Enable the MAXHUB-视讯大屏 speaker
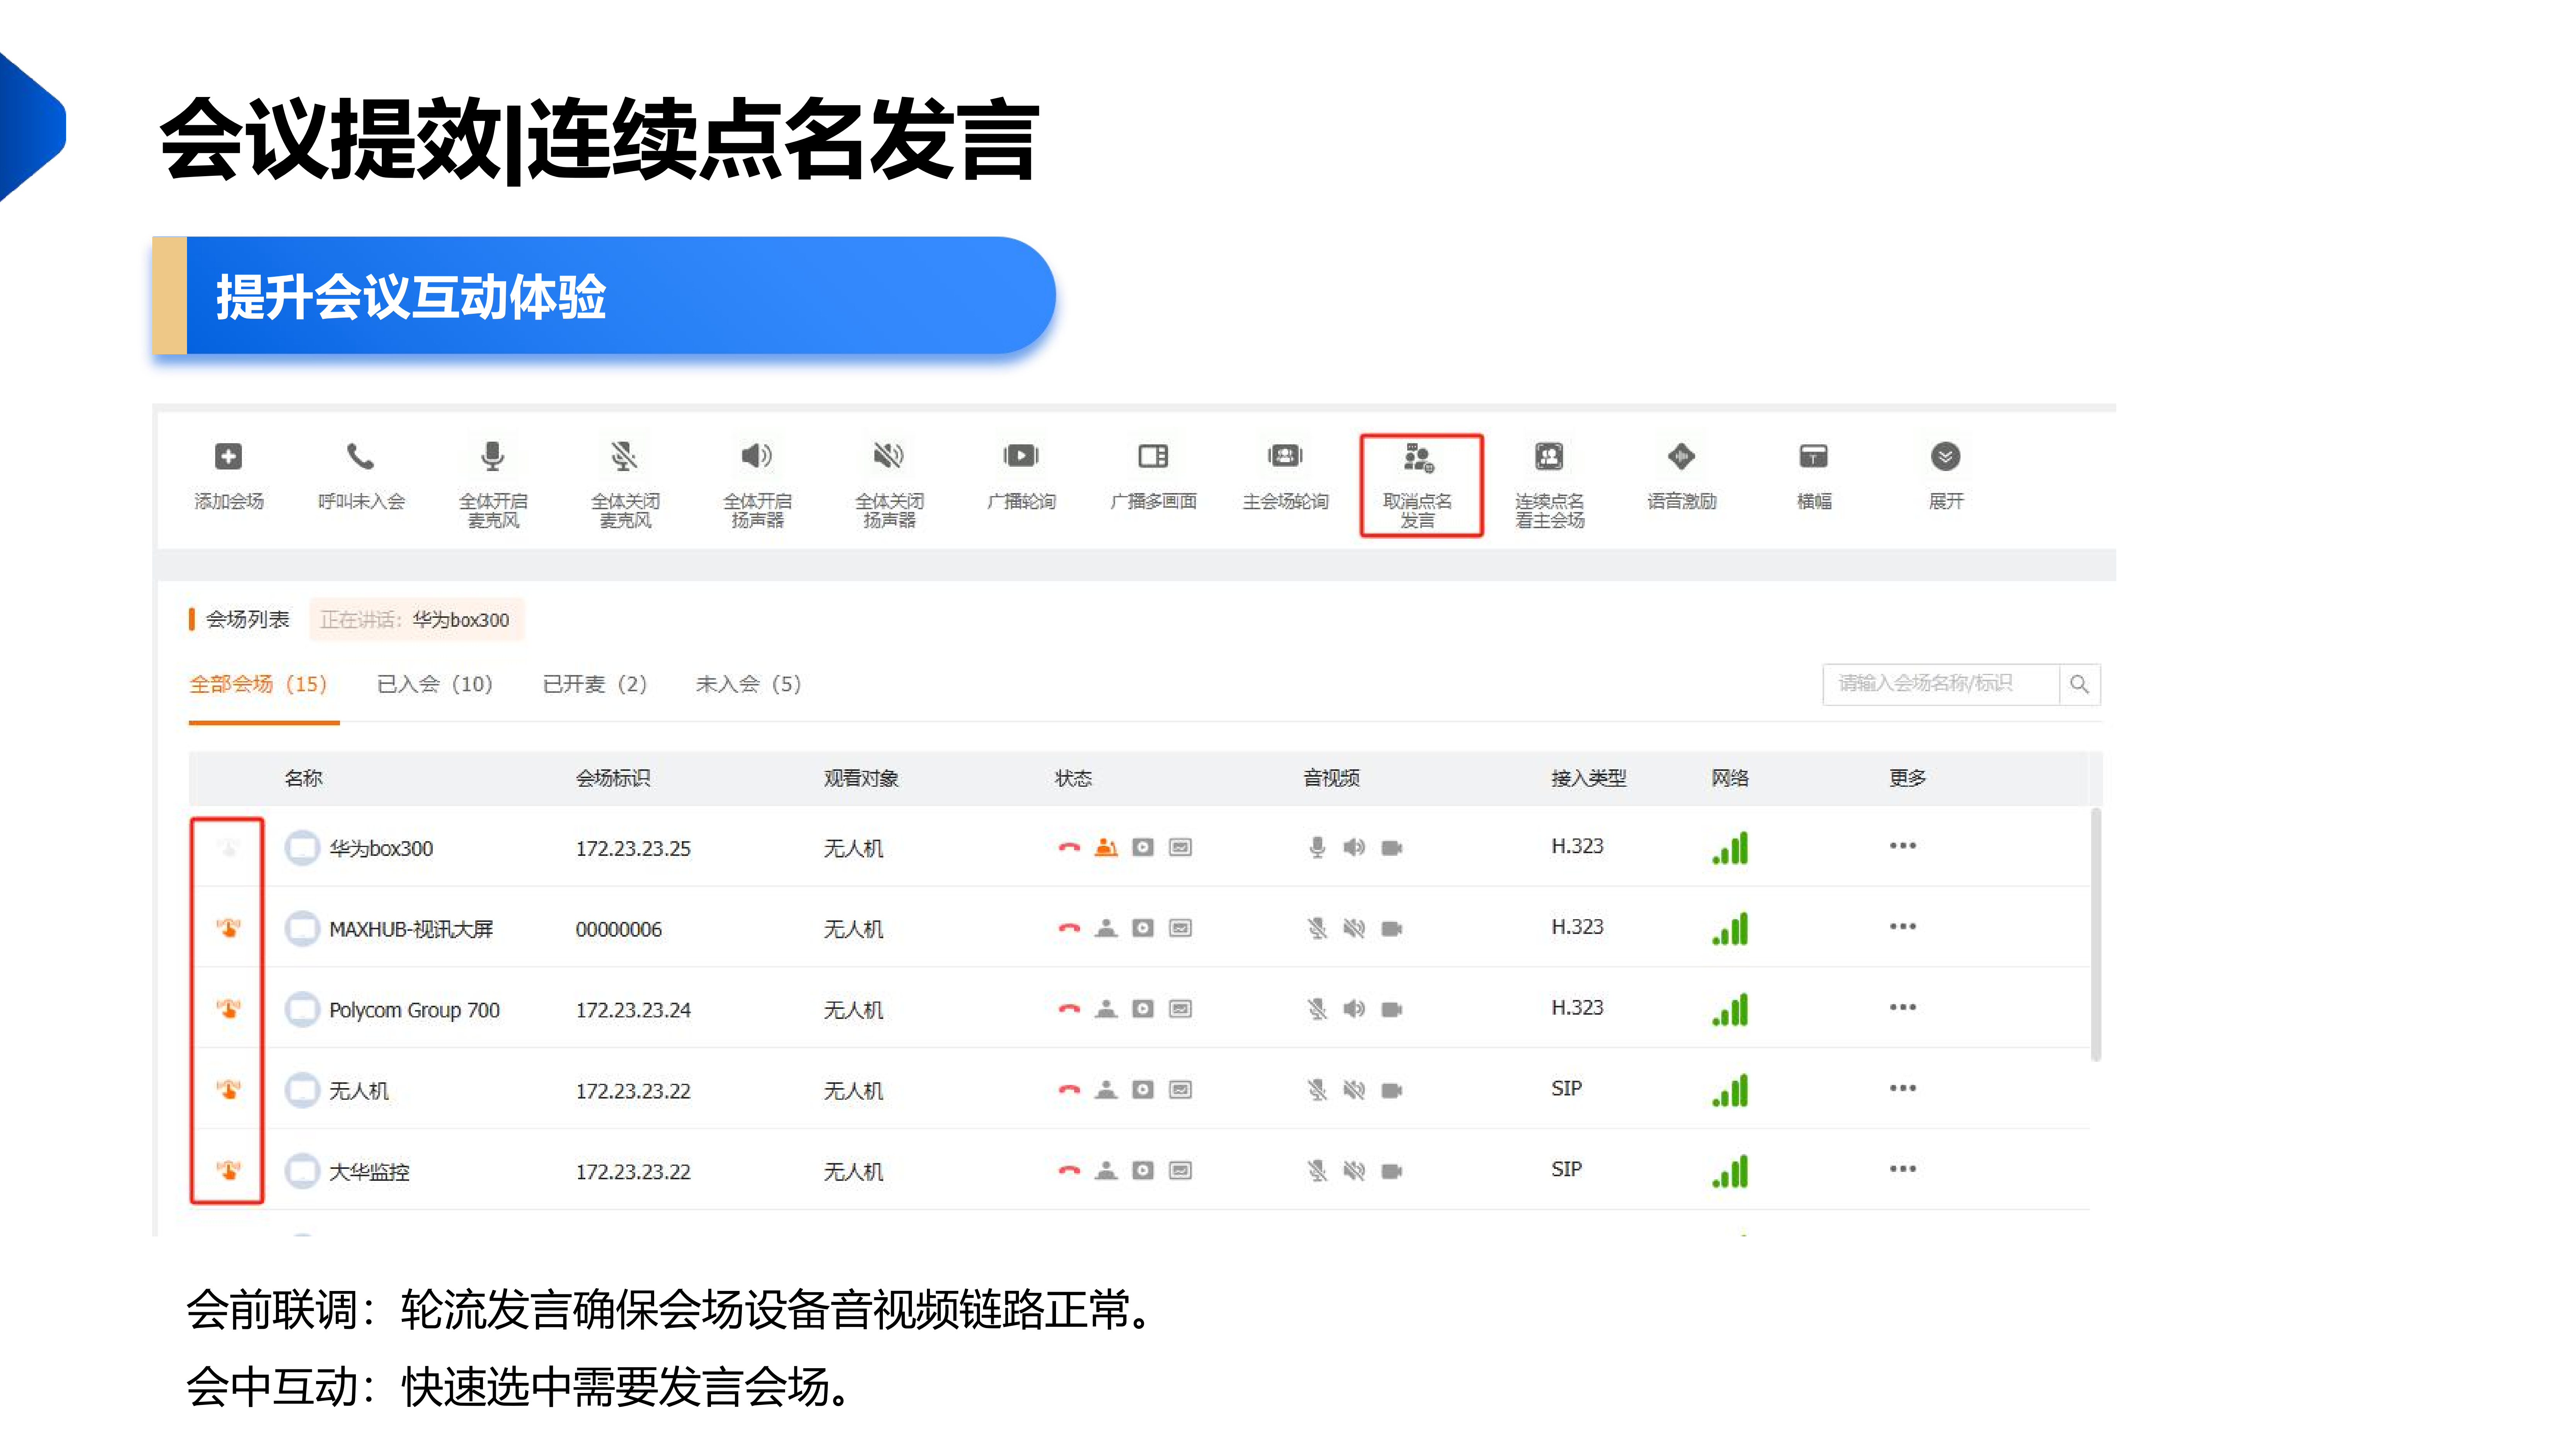 1354,928
